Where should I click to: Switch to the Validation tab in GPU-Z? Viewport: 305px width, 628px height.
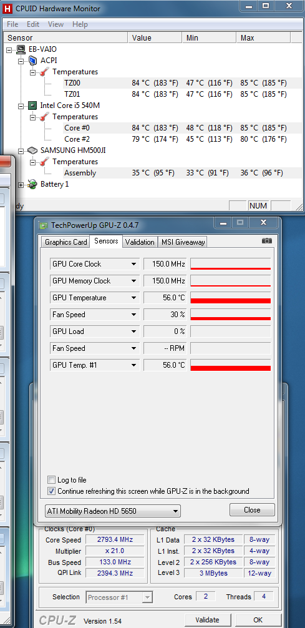click(139, 242)
